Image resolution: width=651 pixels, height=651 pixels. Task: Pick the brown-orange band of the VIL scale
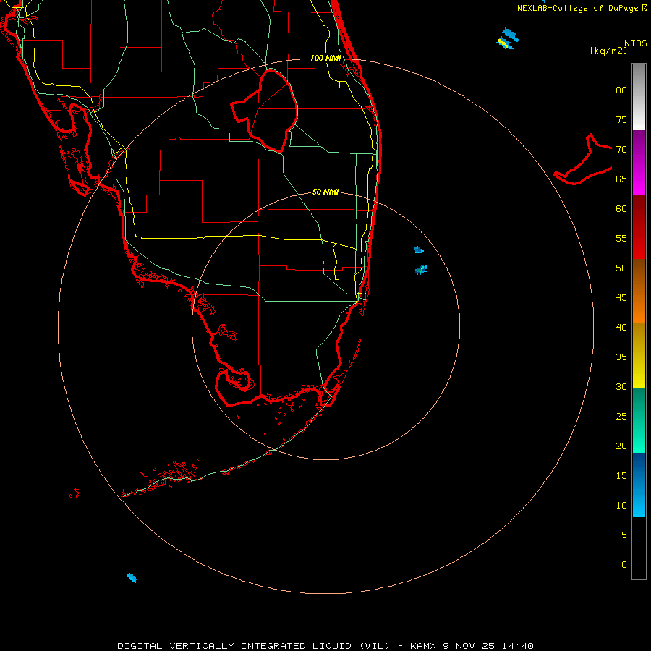639,291
